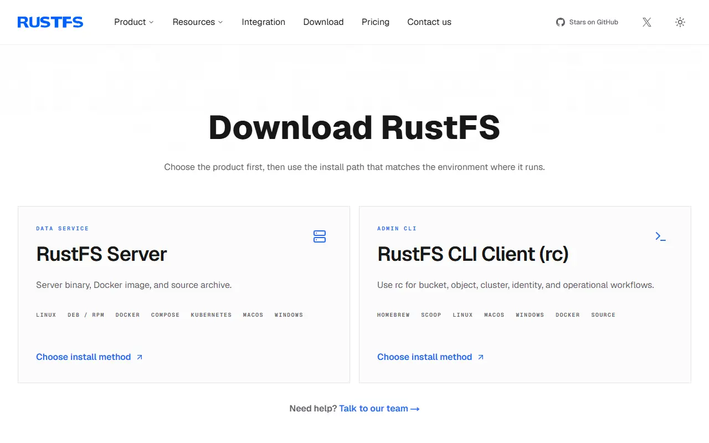Click the COMPOSE tag
Image resolution: width=709 pixels, height=443 pixels.
click(x=166, y=315)
